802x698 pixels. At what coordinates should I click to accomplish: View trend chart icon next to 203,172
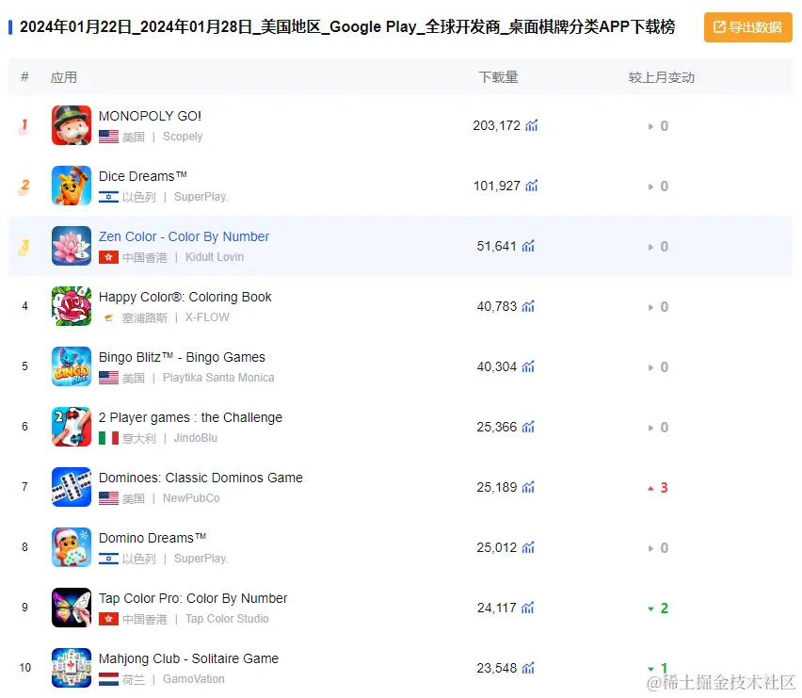point(532,125)
